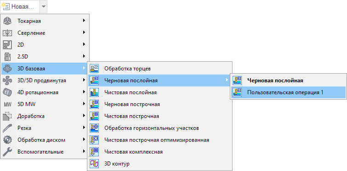This screenshot has width=347, height=171.
Task: Click the bold Черновая послойная icon in last submenu
Action: [x=237, y=80]
